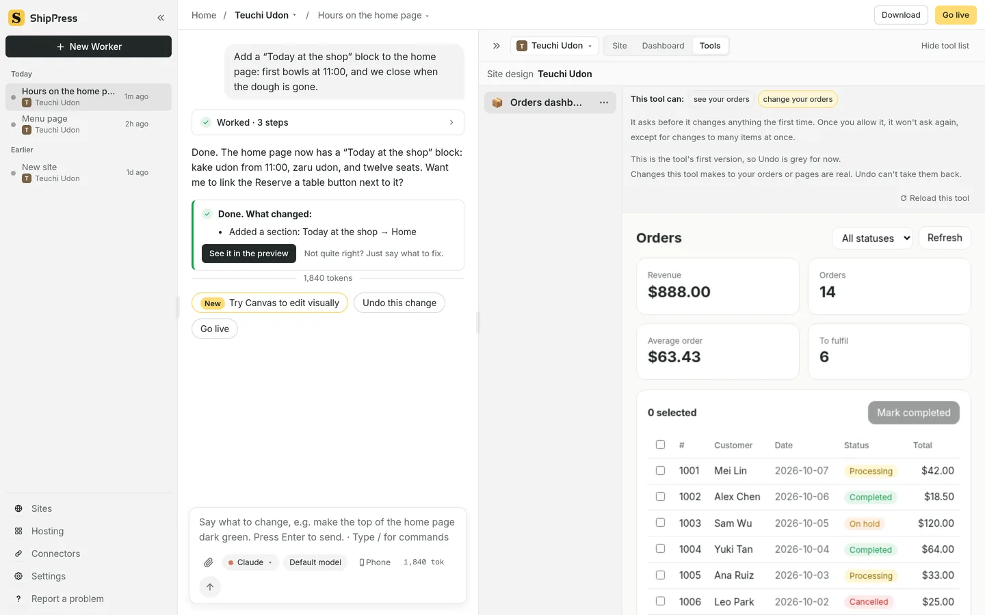The image size is (985, 615).
Task: Collapse the ShipPress sidebar
Action: click(161, 18)
